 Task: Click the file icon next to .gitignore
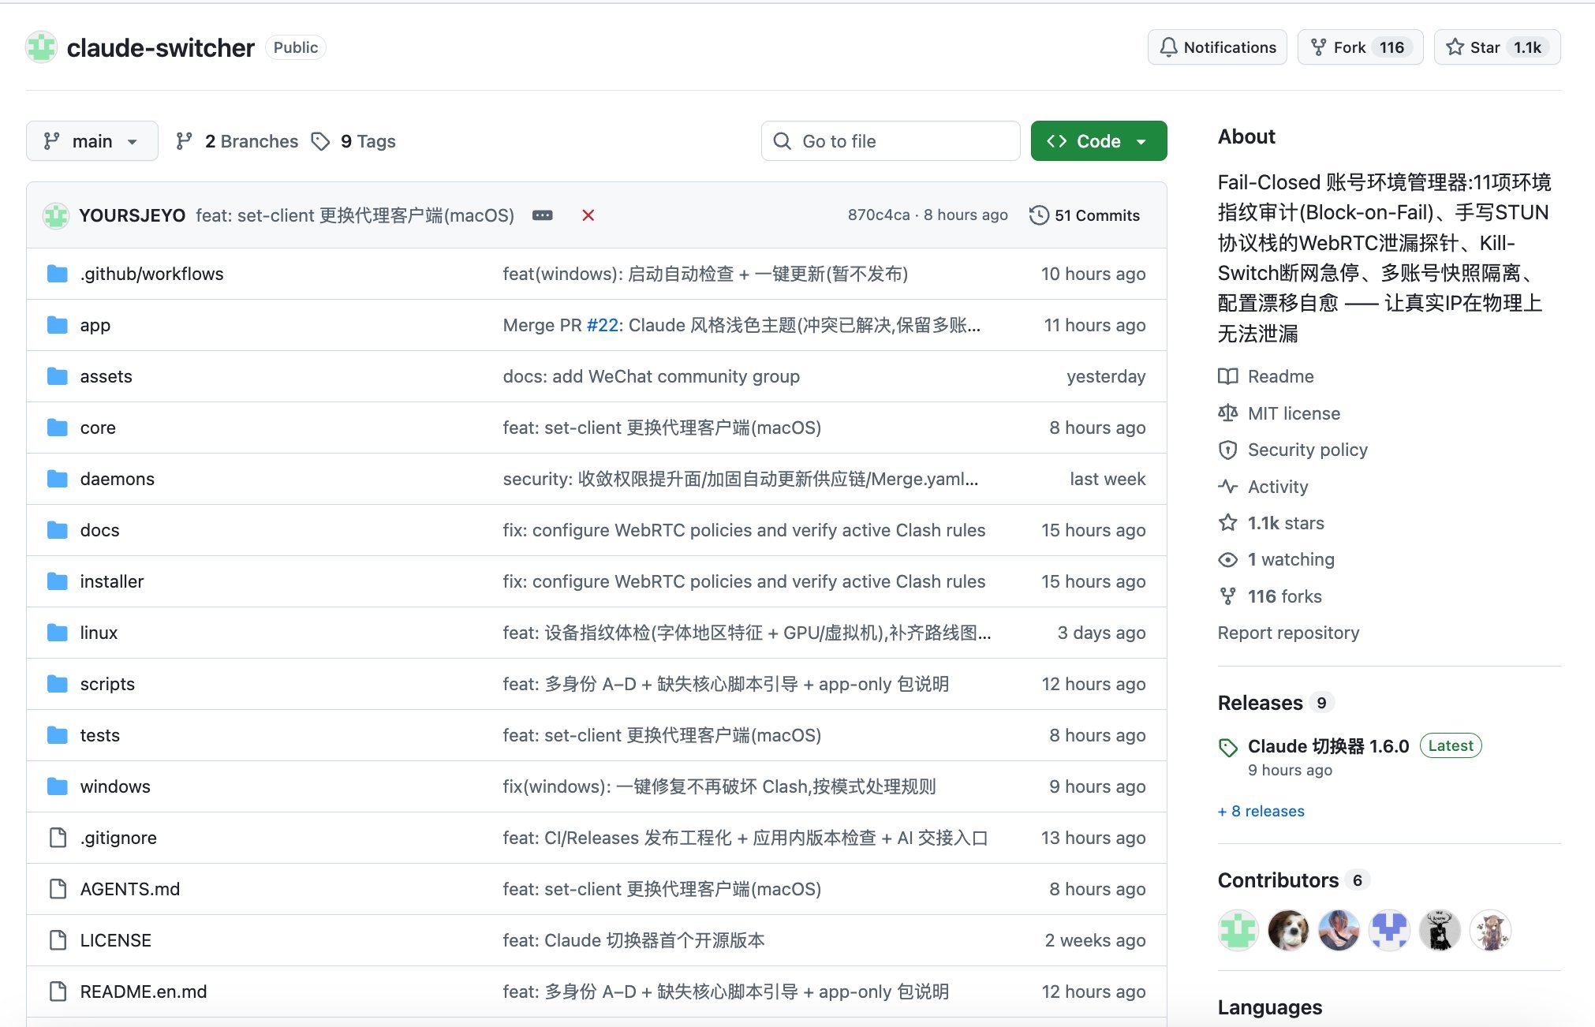[58, 838]
